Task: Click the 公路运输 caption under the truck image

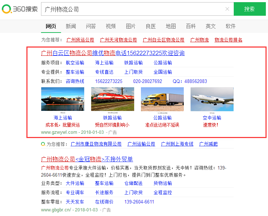Action: pyautogui.click(x=162, y=118)
